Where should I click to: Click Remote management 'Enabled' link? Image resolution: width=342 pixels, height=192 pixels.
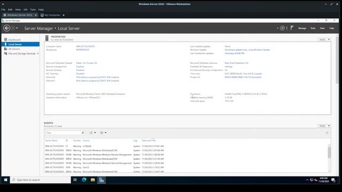click(x=80, y=67)
